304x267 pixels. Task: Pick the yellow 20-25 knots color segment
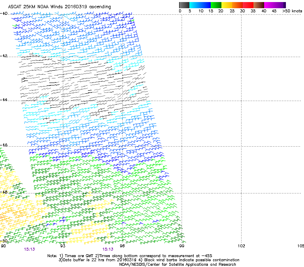click(227, 5)
